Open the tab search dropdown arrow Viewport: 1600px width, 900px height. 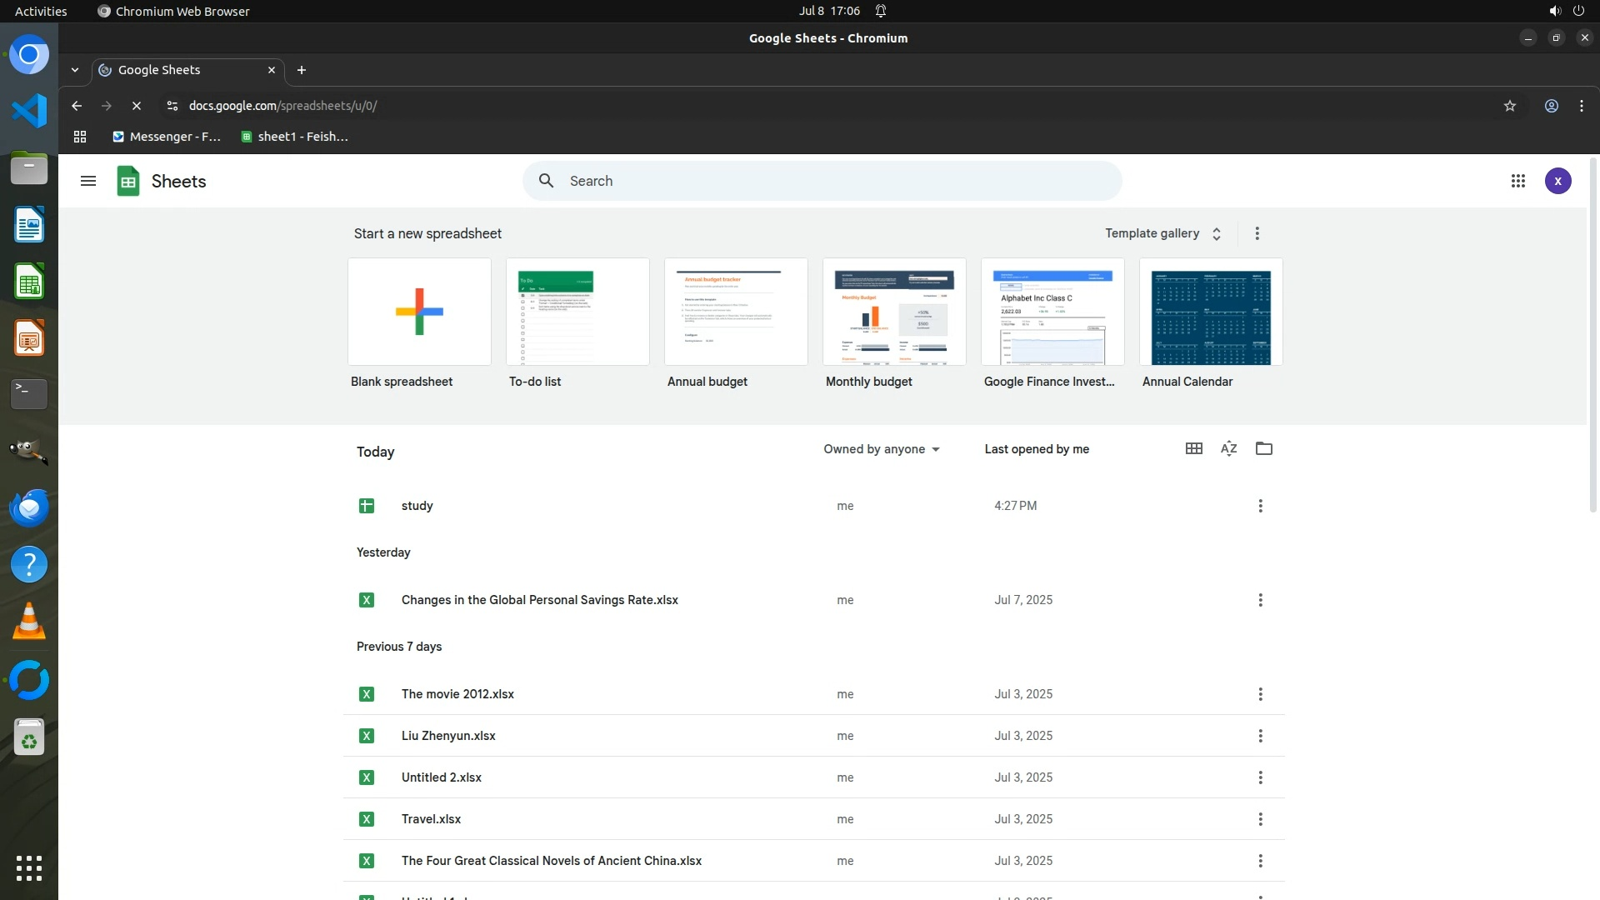tap(75, 70)
